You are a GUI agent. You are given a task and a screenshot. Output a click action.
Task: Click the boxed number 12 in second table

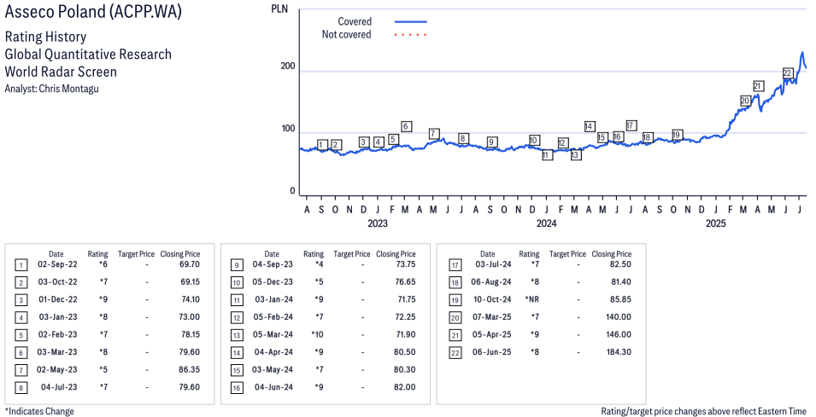[x=237, y=318]
